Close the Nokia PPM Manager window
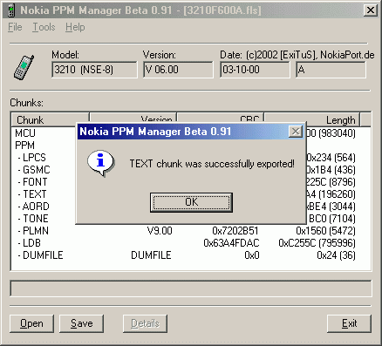 click(x=371, y=10)
